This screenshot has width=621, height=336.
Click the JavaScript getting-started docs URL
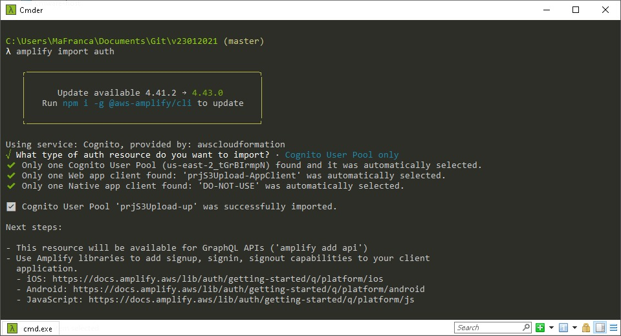coord(251,299)
